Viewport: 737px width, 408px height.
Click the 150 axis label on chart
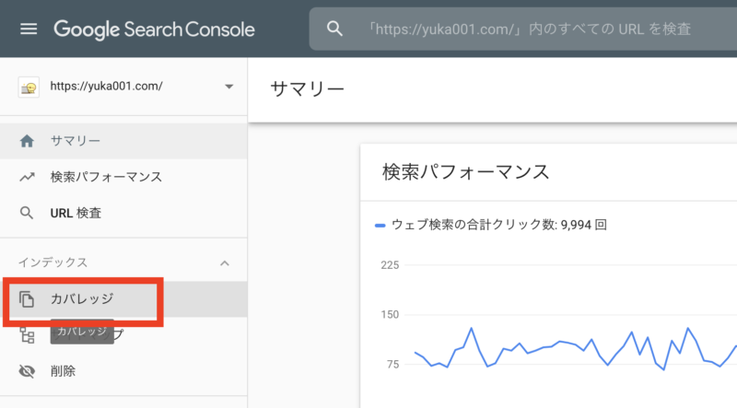coord(390,314)
